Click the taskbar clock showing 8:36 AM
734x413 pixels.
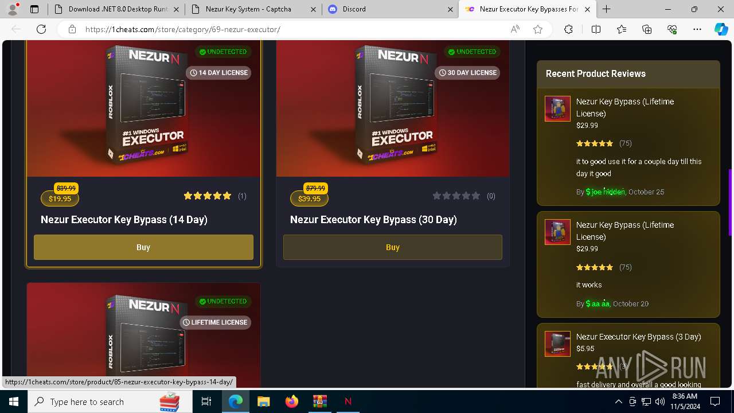(x=684, y=402)
